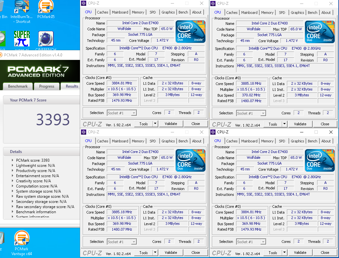Expand the Raw system storage score row
The width and height of the screenshot is (339, 258).
[12, 196]
